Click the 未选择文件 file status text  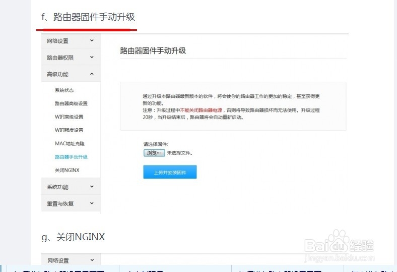(179, 153)
